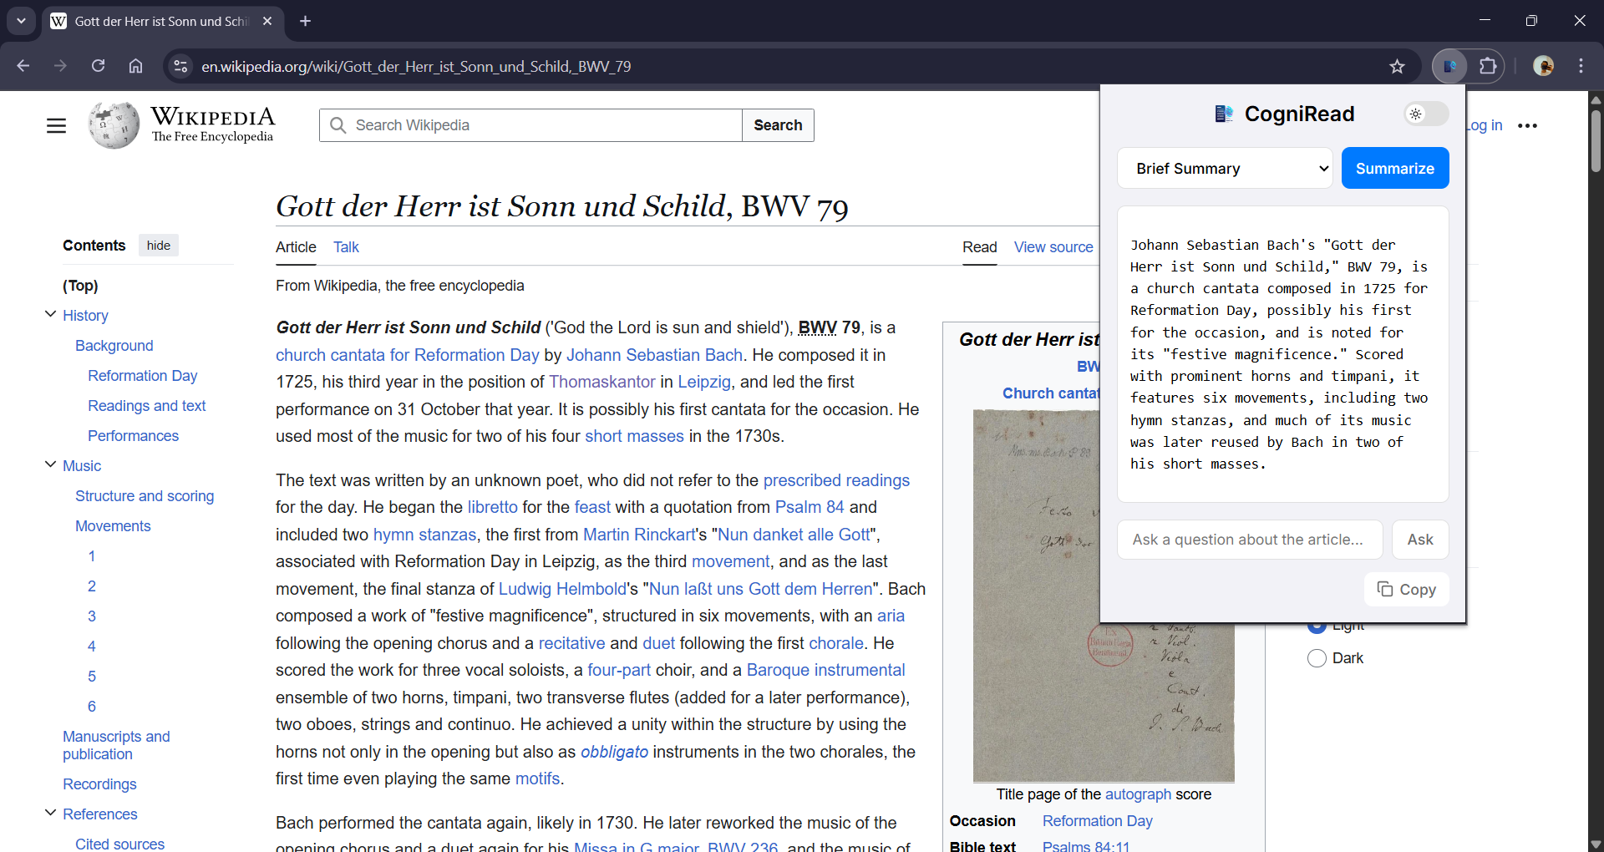Open the Wikipedia hamburger main menu
Viewport: 1604px width, 852px height.
click(x=56, y=125)
